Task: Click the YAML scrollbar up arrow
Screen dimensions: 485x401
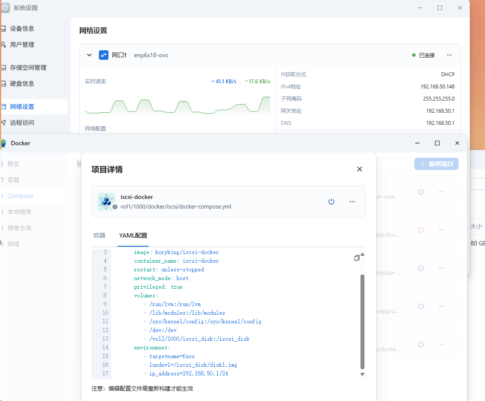Action: click(363, 254)
